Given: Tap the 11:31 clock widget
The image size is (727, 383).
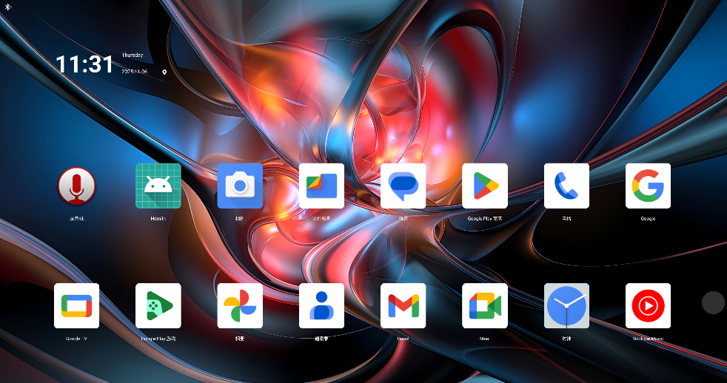Looking at the screenshot, I should [x=84, y=64].
